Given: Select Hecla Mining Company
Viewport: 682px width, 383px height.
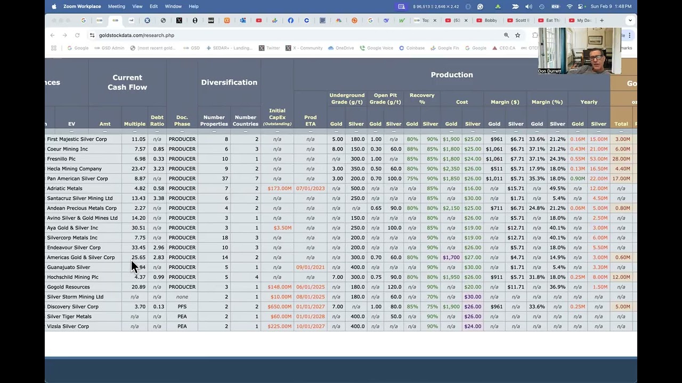Looking at the screenshot, I should [74, 169].
